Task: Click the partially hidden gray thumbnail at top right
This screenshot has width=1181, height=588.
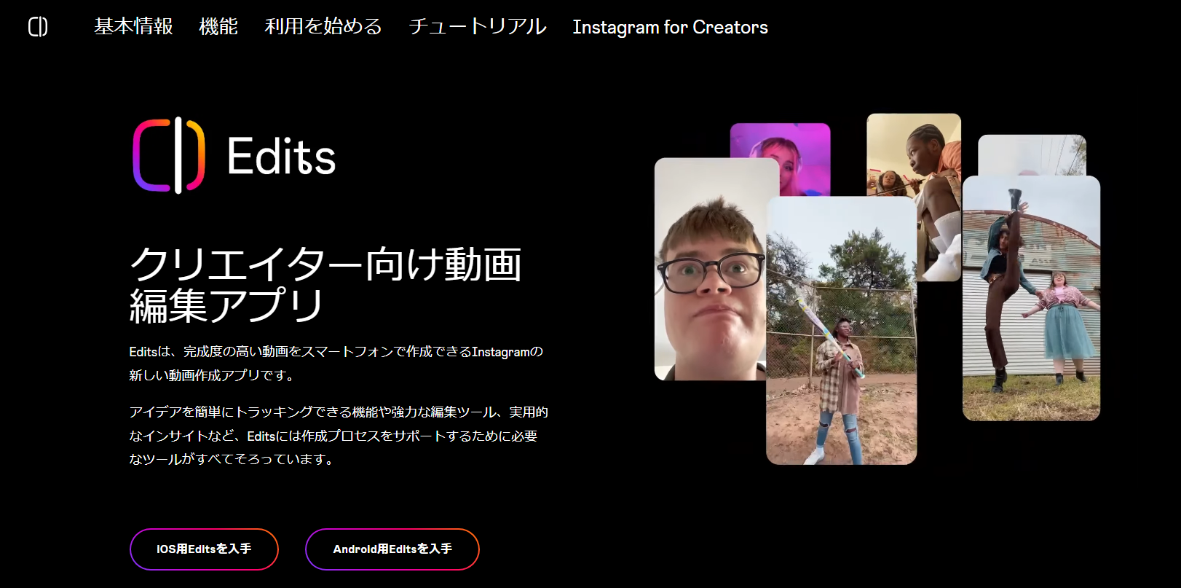Action: click(1031, 154)
